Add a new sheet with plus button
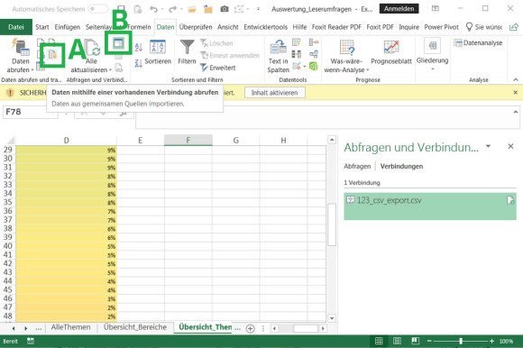The image size is (523, 348). [x=250, y=329]
